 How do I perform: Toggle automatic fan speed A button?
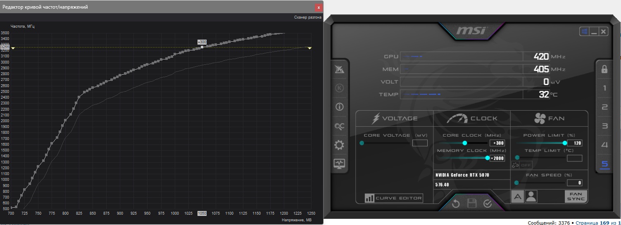pyautogui.click(x=517, y=197)
